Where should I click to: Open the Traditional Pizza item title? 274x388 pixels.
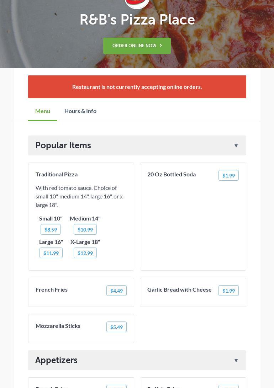(57, 174)
